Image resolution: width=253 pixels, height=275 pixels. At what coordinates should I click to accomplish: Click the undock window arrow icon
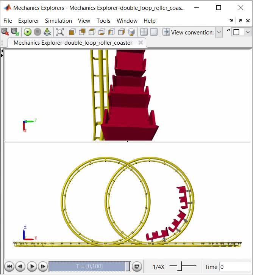tap(241, 20)
